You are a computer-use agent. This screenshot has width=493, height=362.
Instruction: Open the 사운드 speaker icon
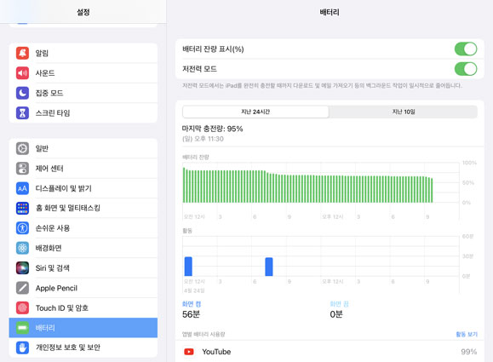click(x=22, y=73)
